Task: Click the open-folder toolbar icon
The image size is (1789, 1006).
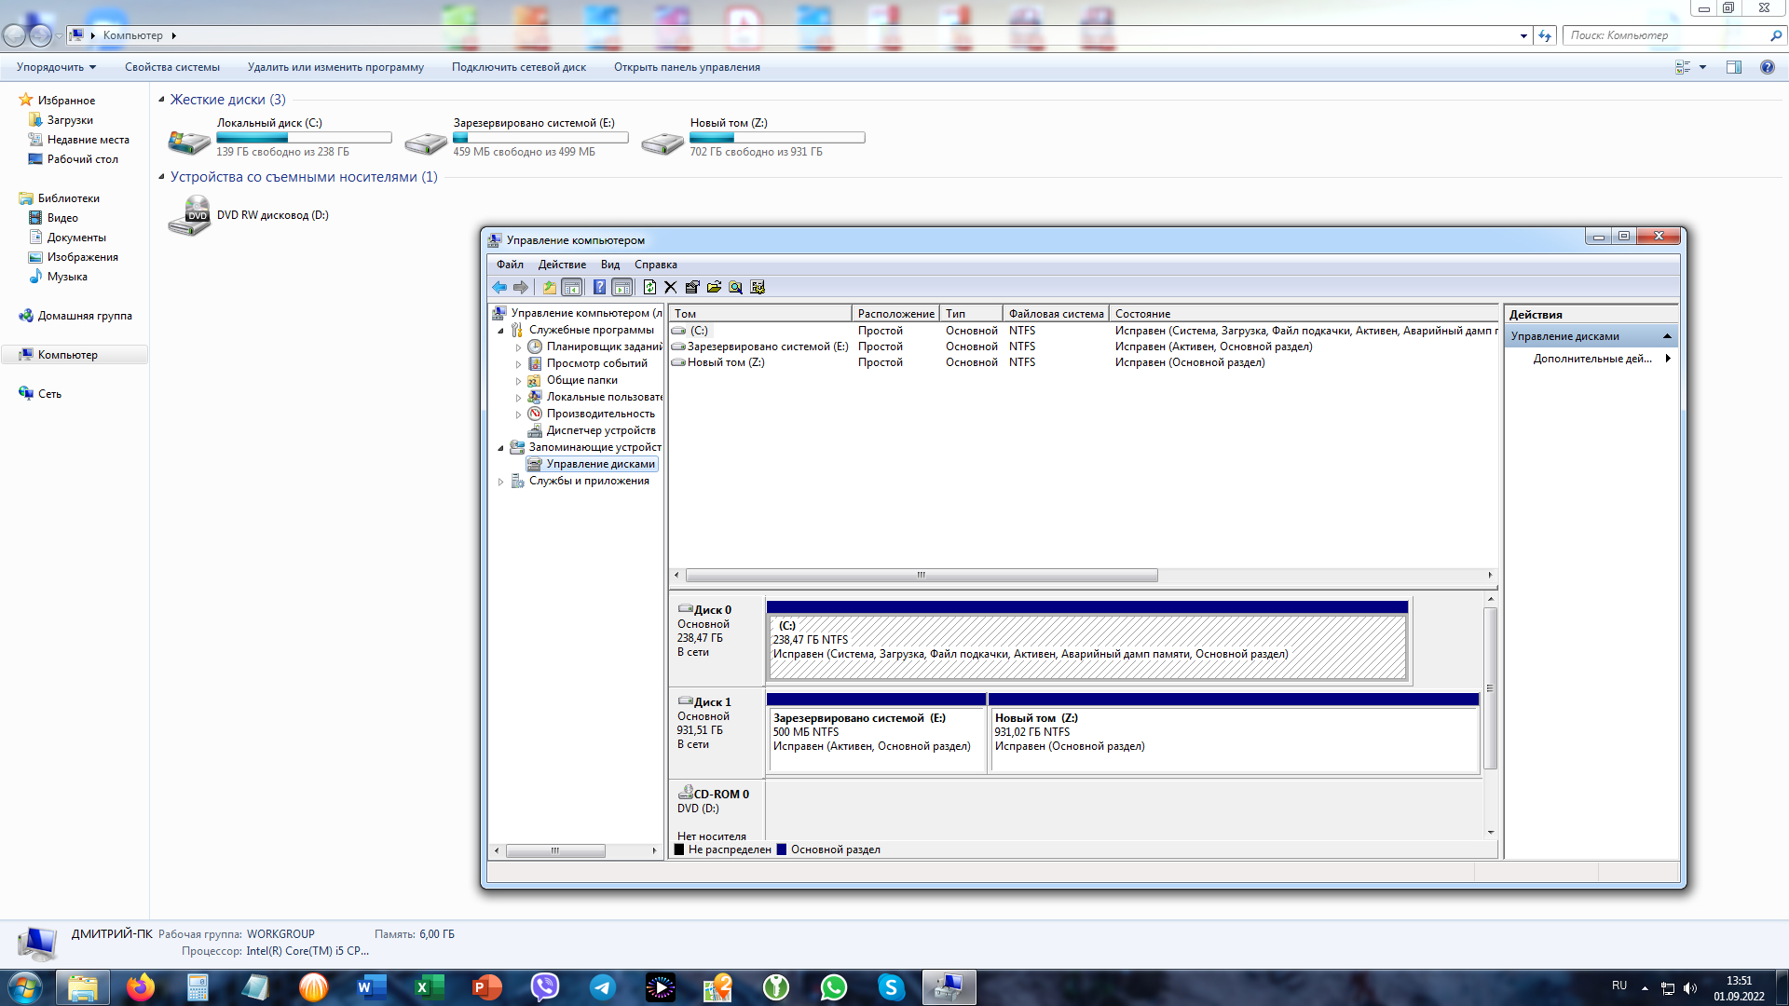Action: tap(714, 288)
